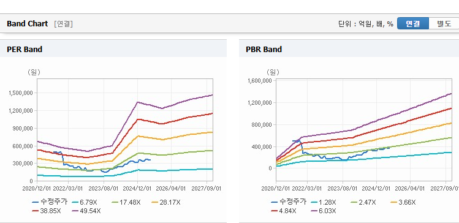Select the 2.47X legend entry
This screenshot has height=223, width=459.
click(363, 202)
